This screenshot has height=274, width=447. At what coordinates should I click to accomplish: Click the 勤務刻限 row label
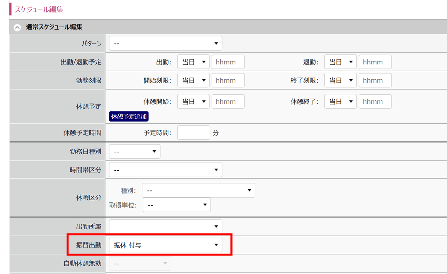pyautogui.click(x=89, y=80)
